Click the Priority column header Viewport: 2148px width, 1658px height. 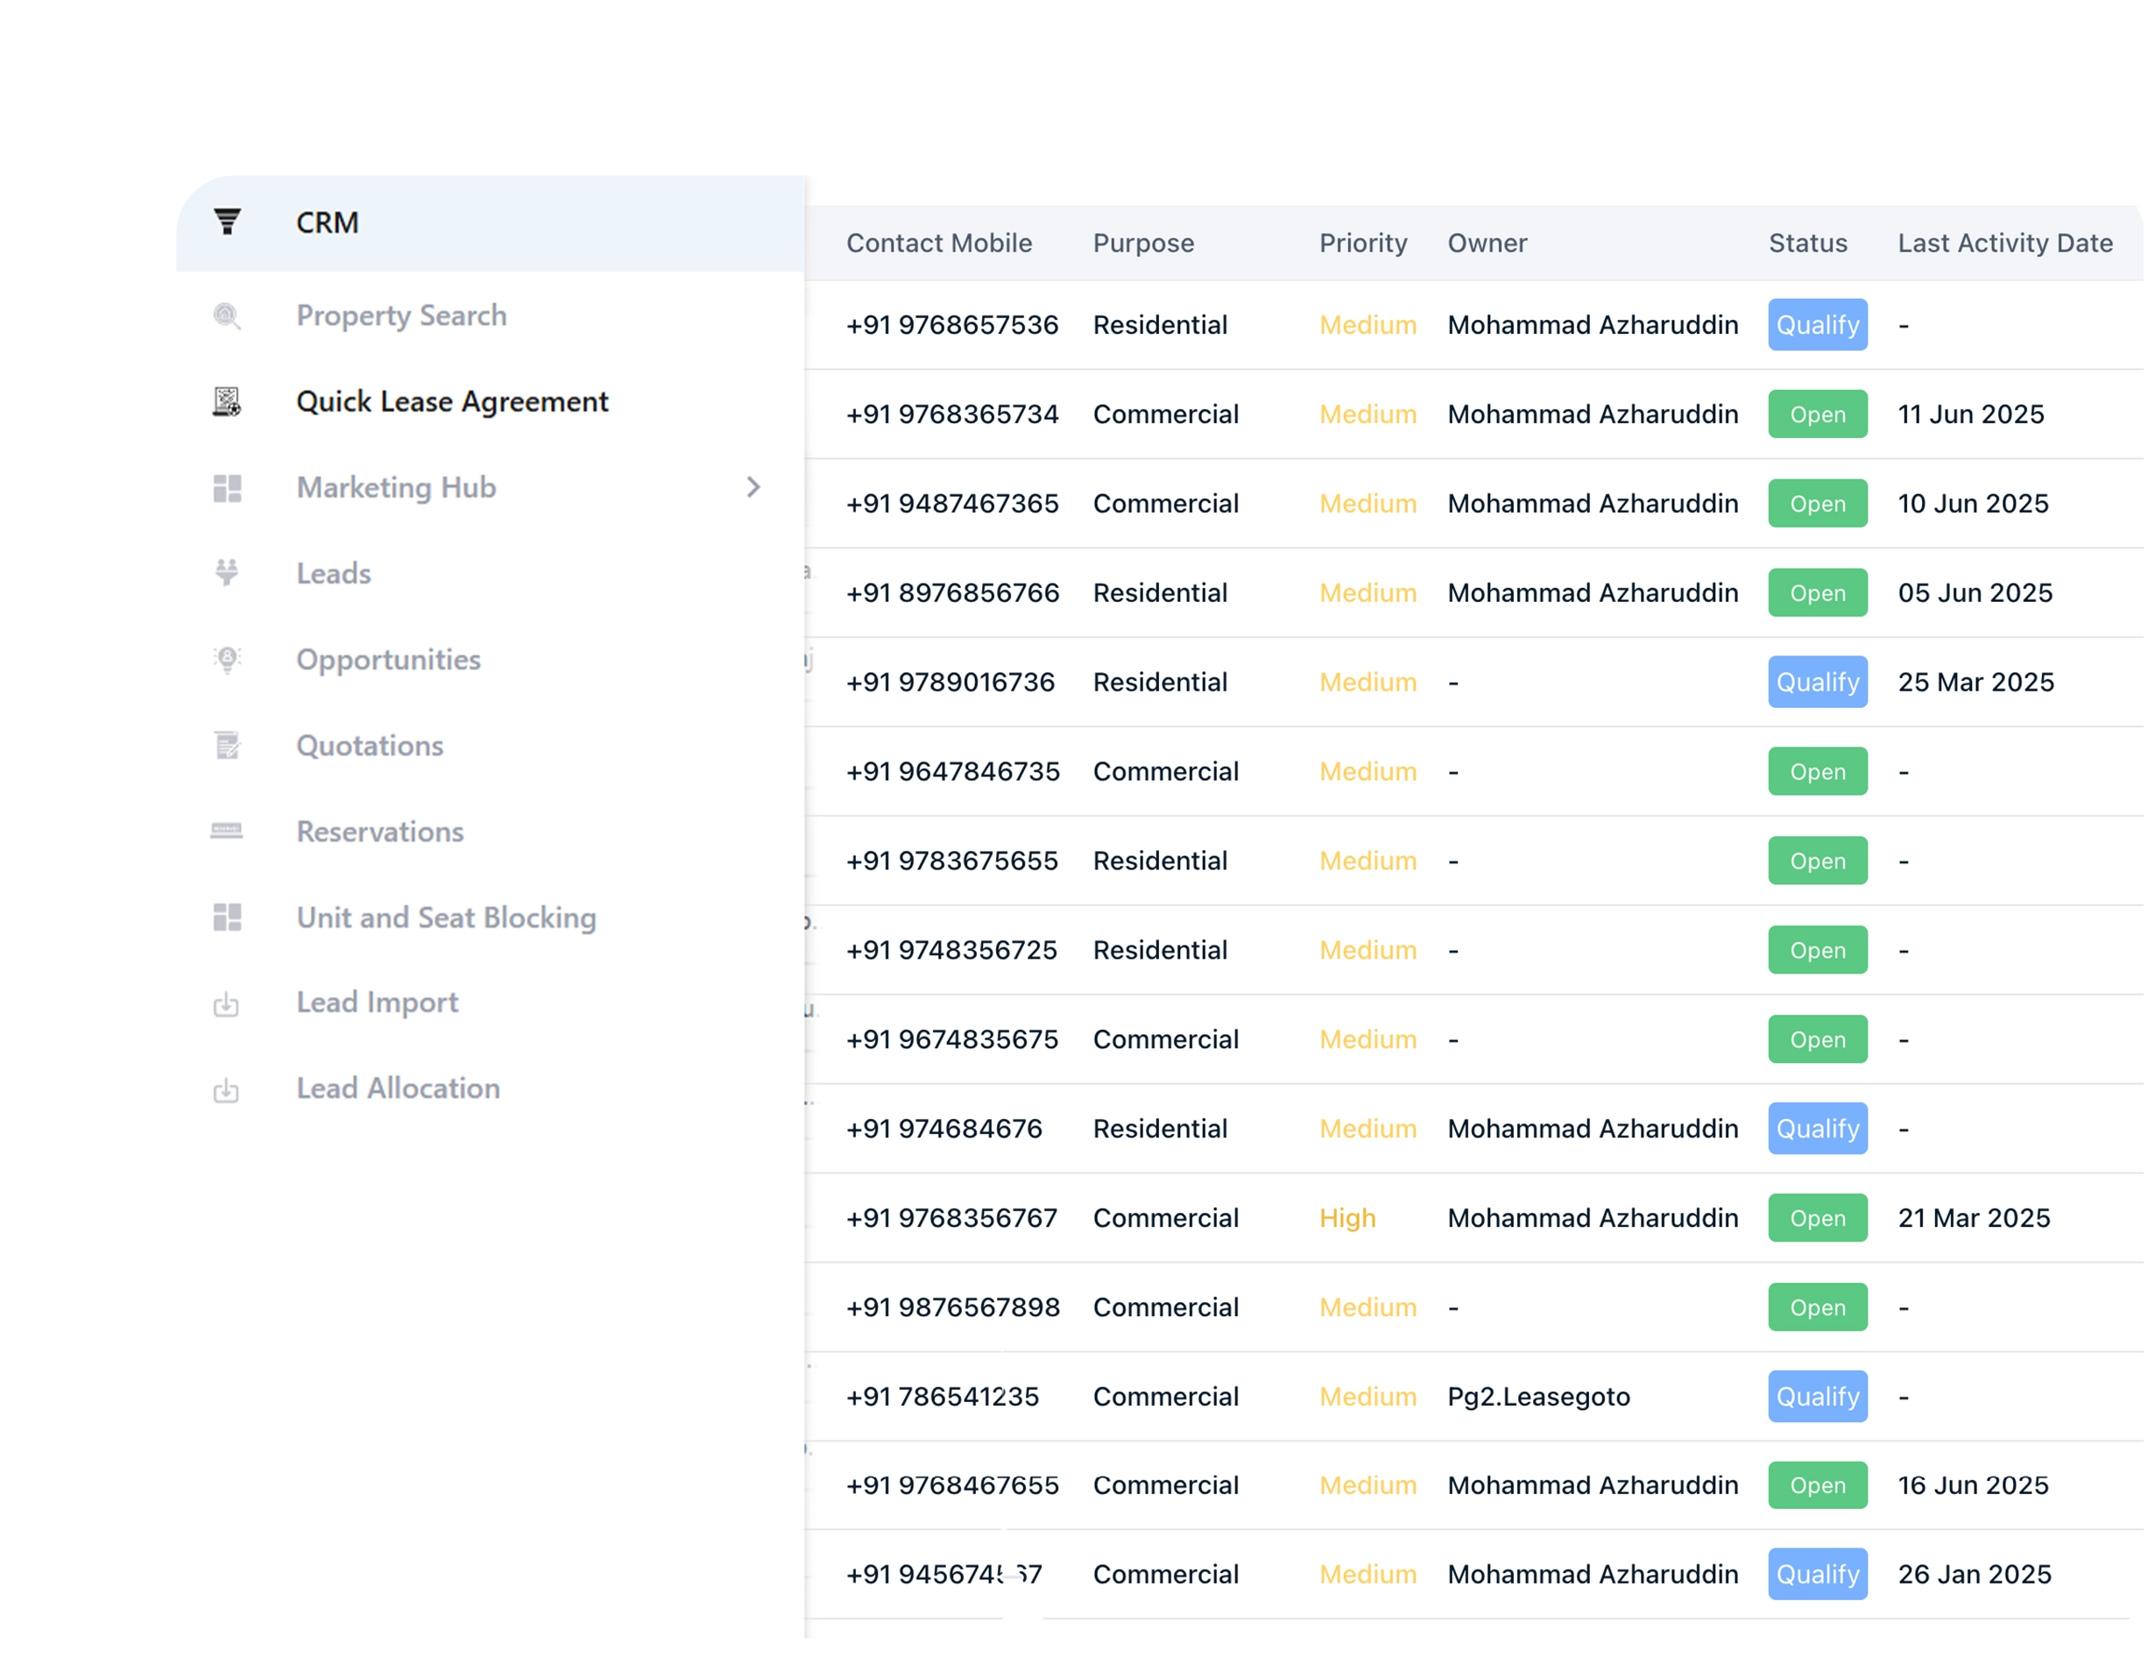1362,242
